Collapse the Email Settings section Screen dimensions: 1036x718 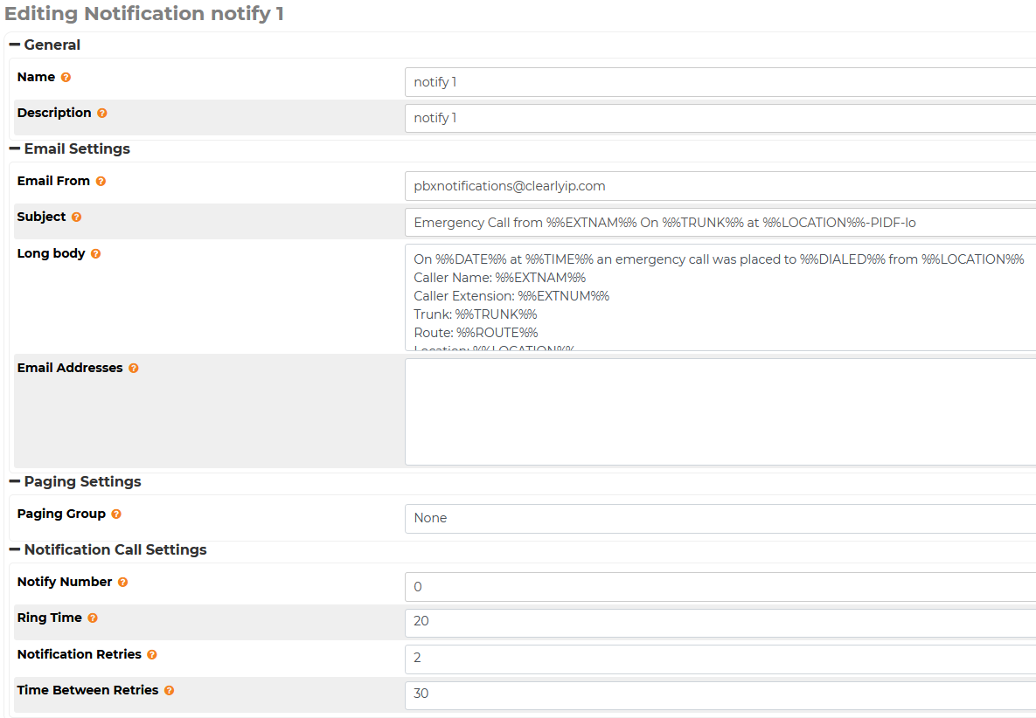pos(15,148)
